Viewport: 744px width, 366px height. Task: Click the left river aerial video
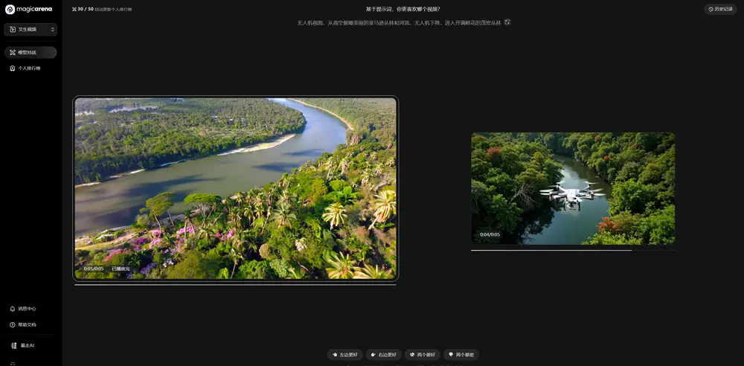point(235,188)
